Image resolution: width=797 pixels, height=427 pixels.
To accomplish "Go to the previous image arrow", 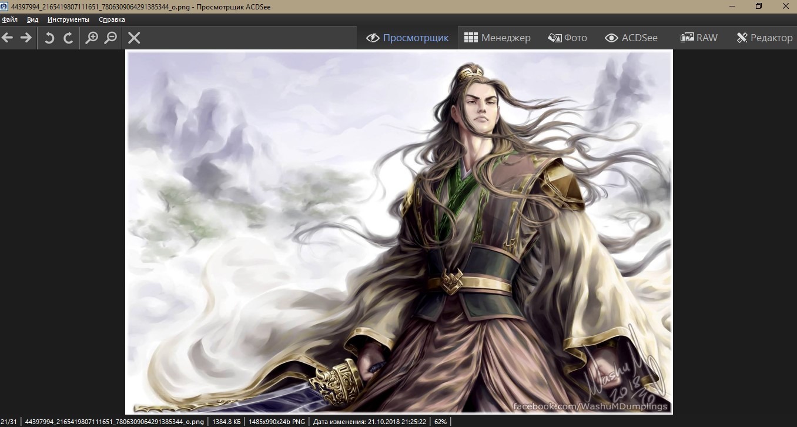I will coord(7,38).
